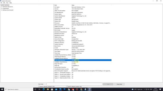This screenshot has height=91, width=163.
Task: Click the highlighted Total Virtual Memory row
Action: [x=83, y=60]
